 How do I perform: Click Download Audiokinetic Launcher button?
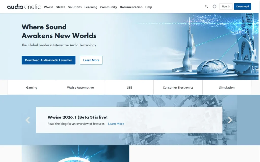[x=48, y=60]
